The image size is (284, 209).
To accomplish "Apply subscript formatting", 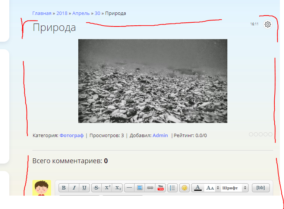I will 117,188.
